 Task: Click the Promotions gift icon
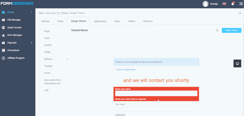[x=3, y=50]
